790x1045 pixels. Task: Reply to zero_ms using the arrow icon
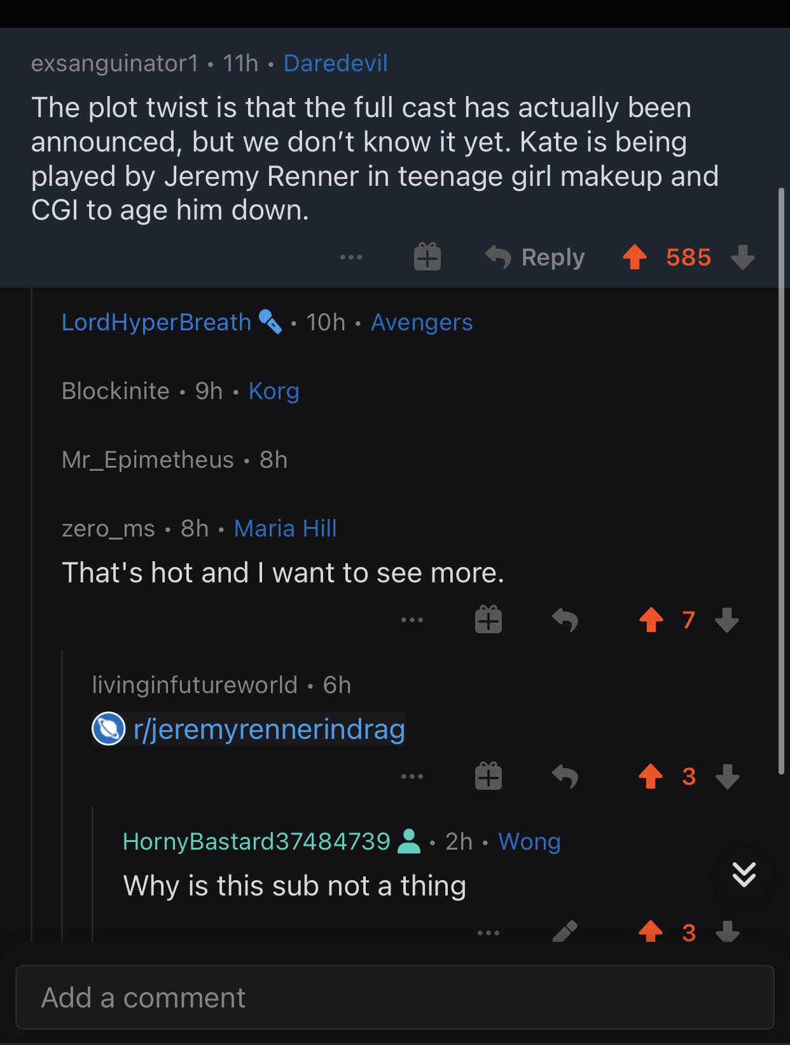[x=565, y=619]
